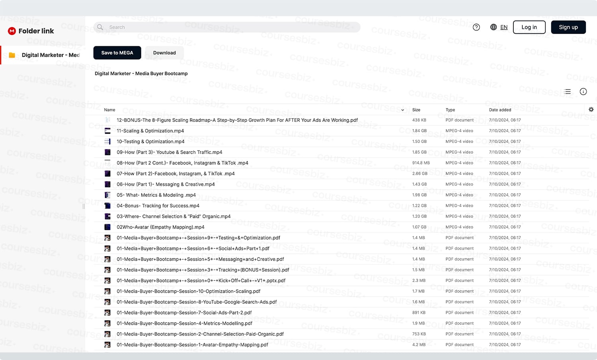The width and height of the screenshot is (597, 360).
Task: Click video icon for 08-How (Part 2 Cont.) file
Action: 107,163
